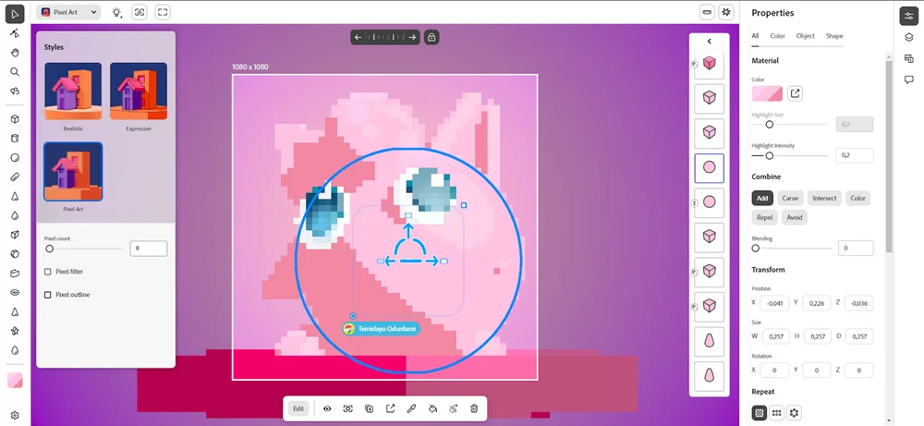924x426 pixels.
Task: Click the right arrow above the canvas
Action: (412, 37)
